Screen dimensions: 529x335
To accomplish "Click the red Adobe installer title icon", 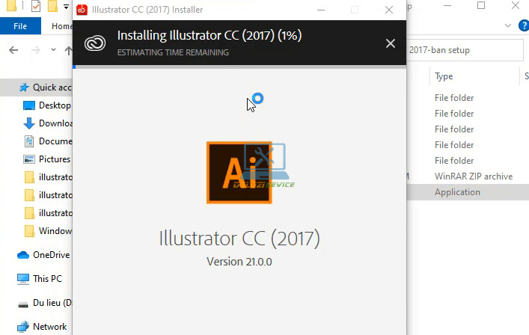I will point(82,10).
